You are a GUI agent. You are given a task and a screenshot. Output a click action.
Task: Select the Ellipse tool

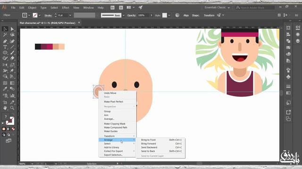point(5,53)
